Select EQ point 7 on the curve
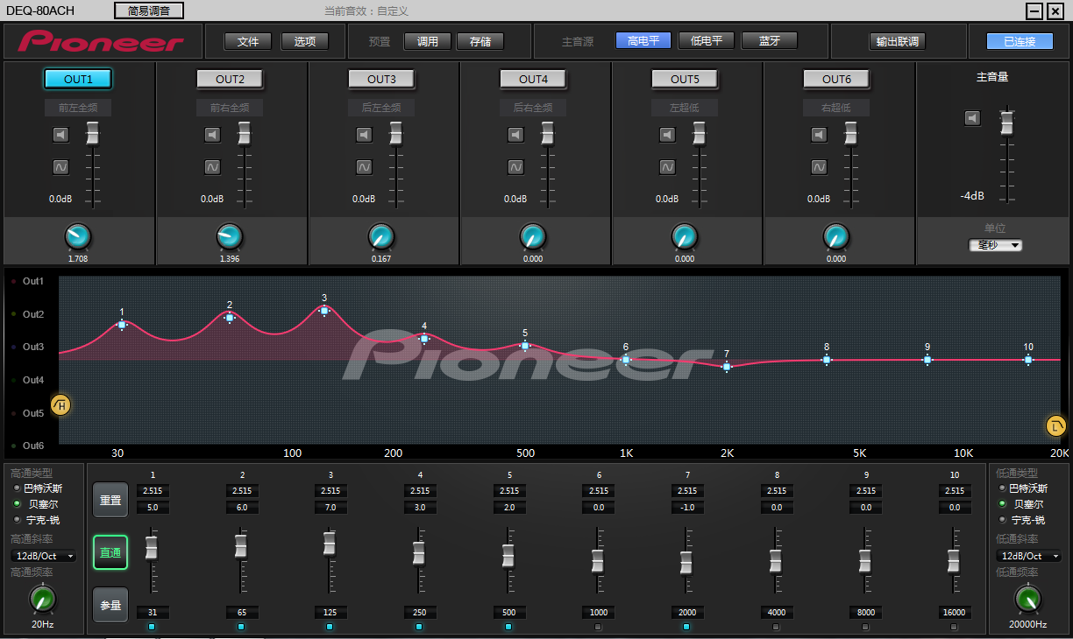 (x=727, y=367)
